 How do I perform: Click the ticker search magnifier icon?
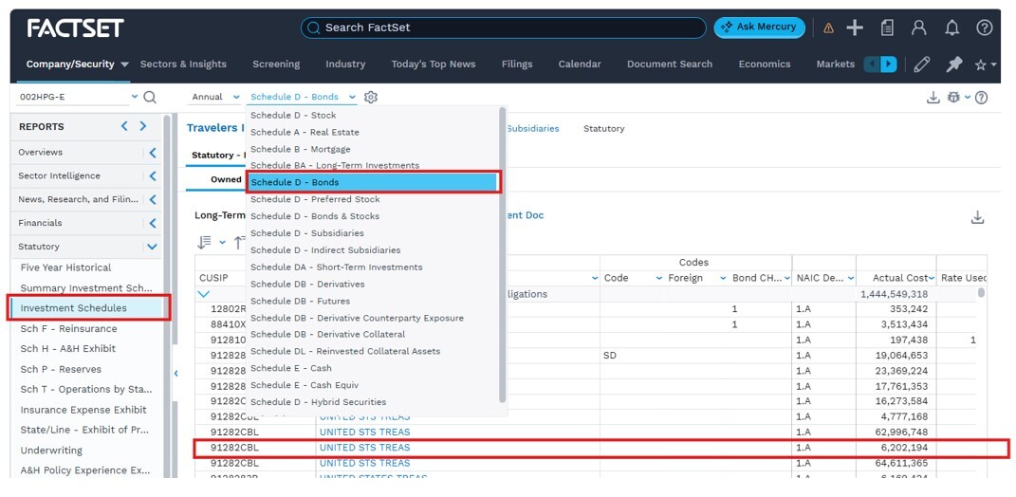click(150, 97)
